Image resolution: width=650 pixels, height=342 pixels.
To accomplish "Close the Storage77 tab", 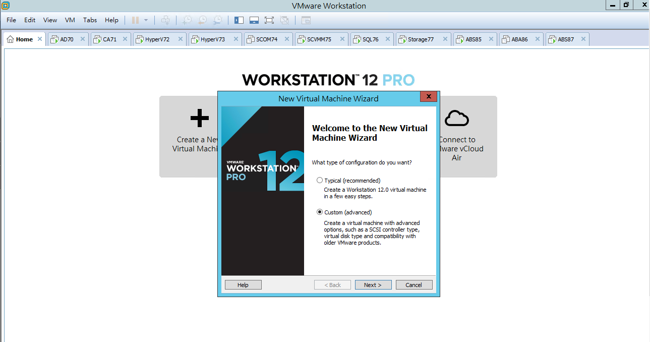I will point(445,39).
